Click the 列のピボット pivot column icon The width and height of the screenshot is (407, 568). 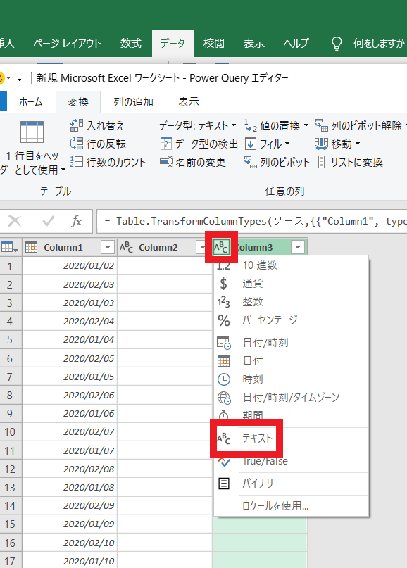pyautogui.click(x=251, y=162)
